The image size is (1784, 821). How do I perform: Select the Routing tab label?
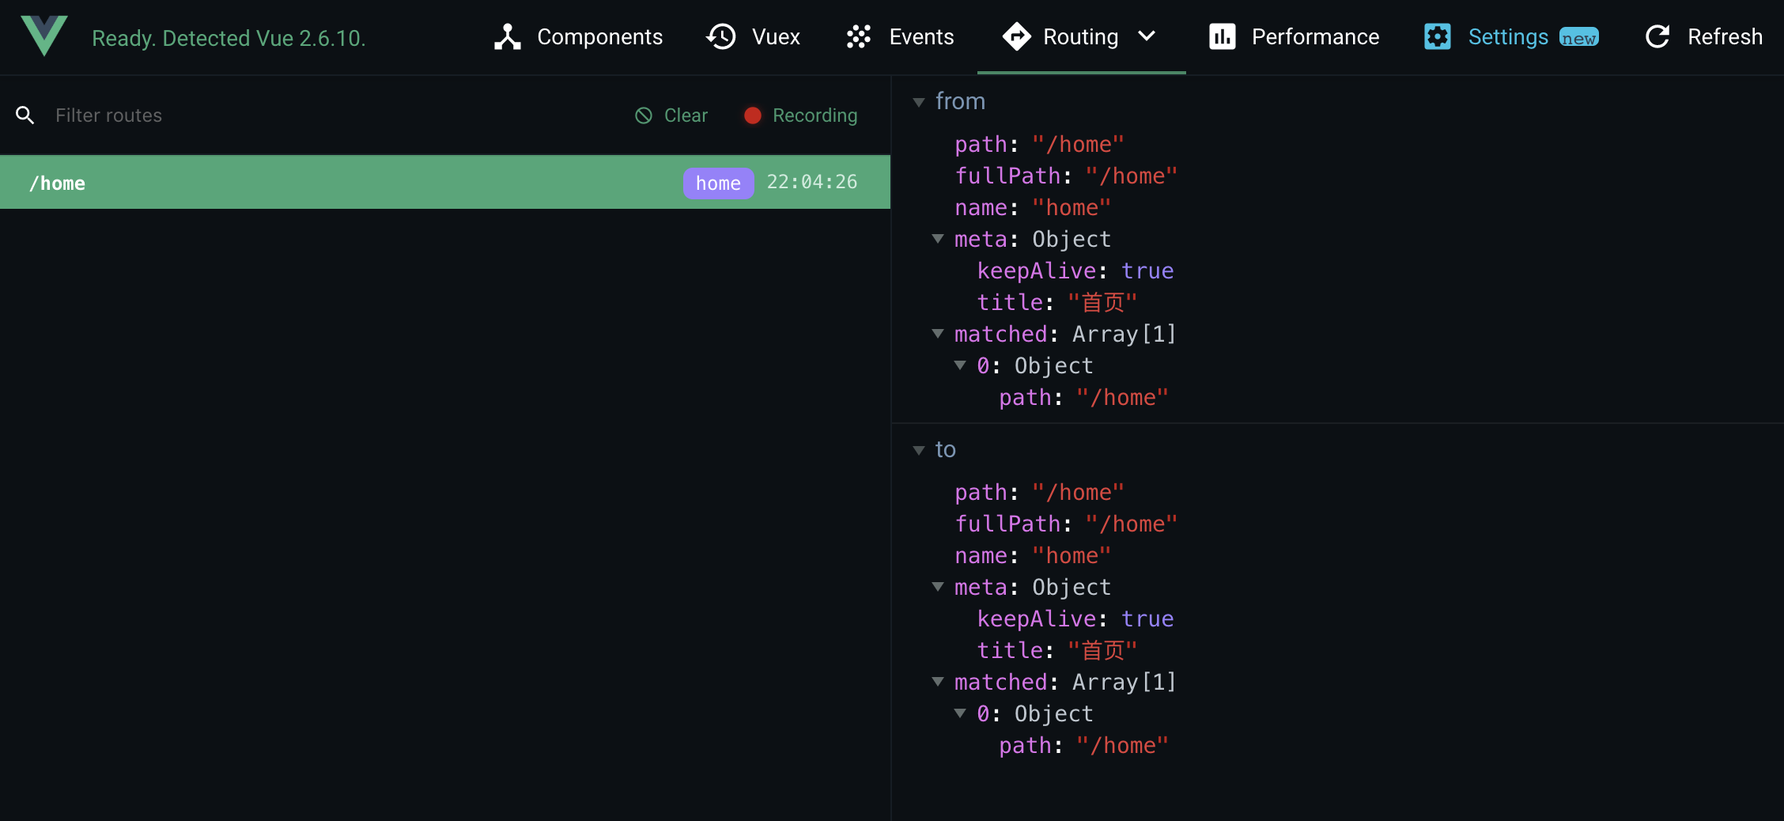pos(1080,37)
